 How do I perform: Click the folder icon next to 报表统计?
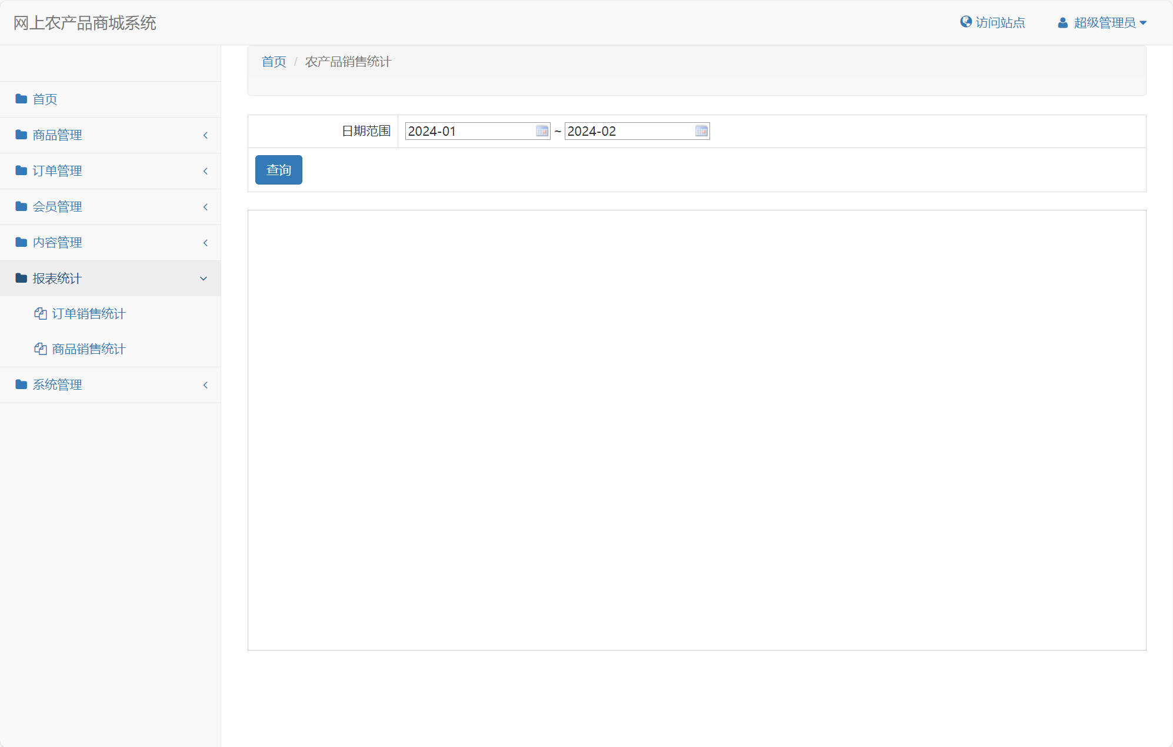point(21,278)
